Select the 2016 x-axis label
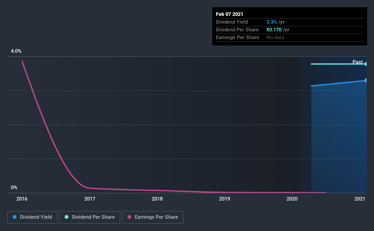 (22, 199)
